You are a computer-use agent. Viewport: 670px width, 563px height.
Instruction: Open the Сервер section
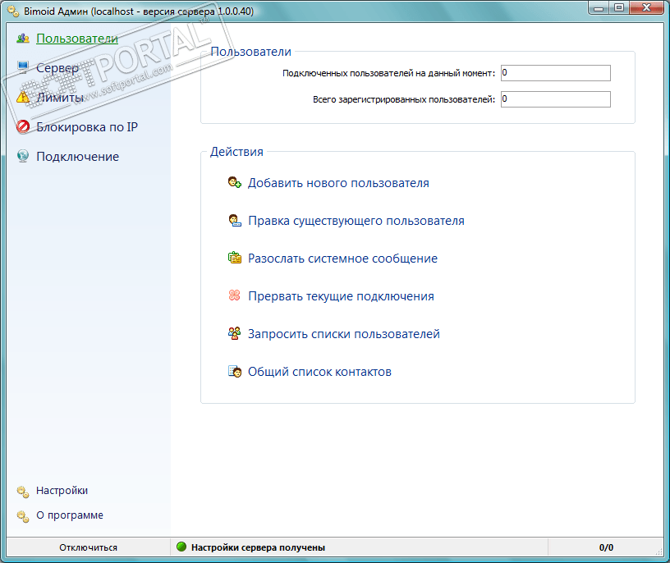click(x=57, y=68)
